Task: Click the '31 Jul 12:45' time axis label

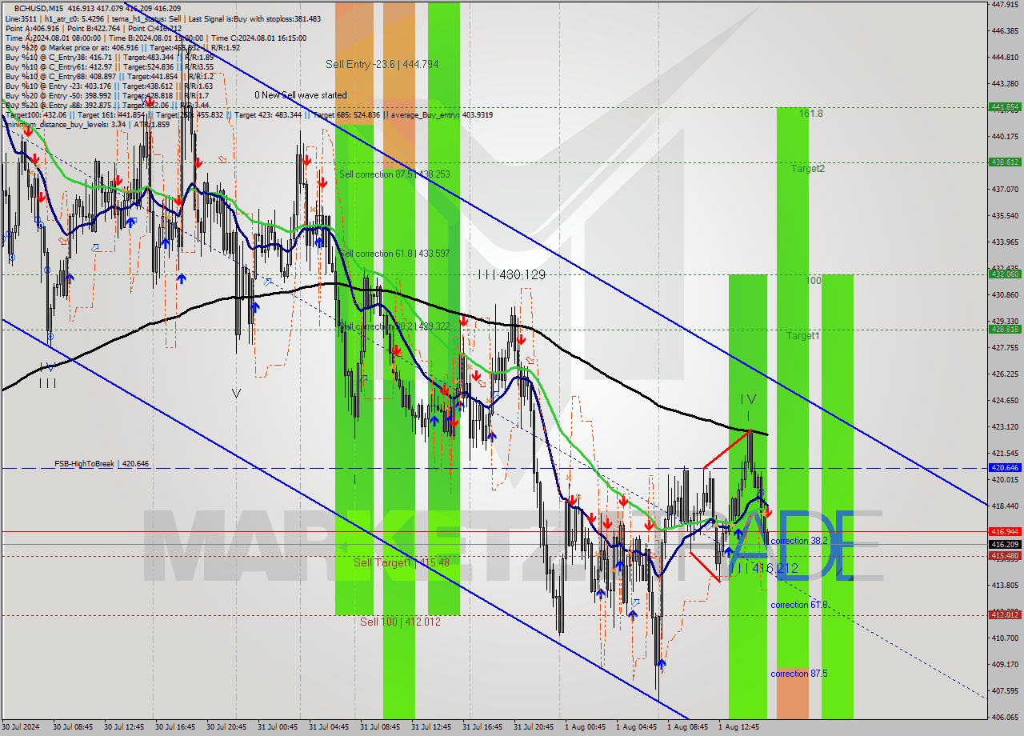Action: 431,728
